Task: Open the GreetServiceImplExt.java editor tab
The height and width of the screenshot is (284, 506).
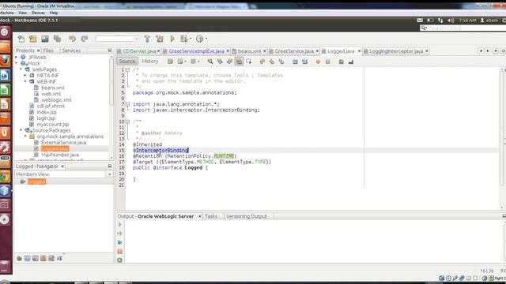Action: pyautogui.click(x=196, y=51)
